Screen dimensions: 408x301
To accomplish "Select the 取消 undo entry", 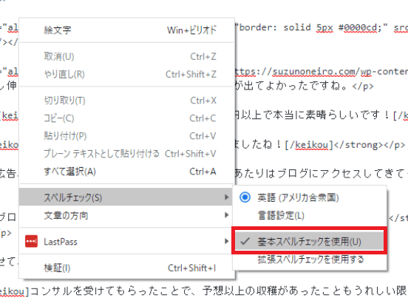I will click(x=126, y=56).
